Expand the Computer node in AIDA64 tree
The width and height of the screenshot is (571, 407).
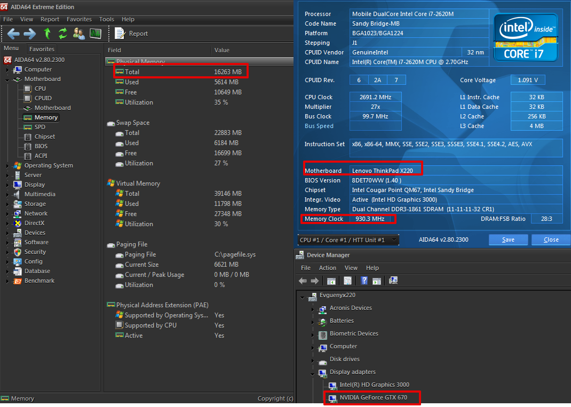coord(7,69)
